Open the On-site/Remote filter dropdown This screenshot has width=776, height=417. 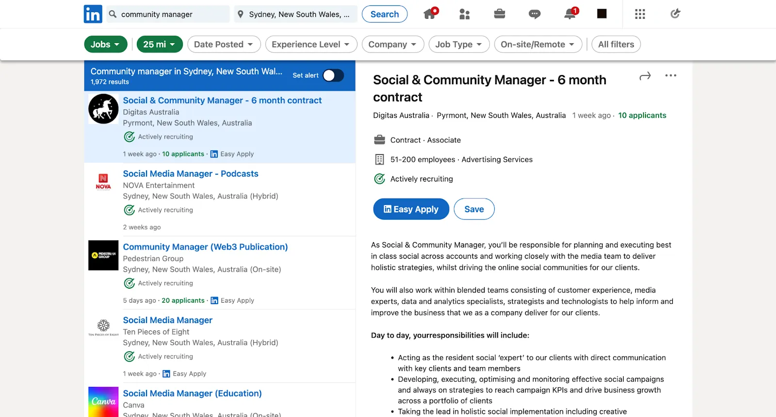(x=538, y=45)
